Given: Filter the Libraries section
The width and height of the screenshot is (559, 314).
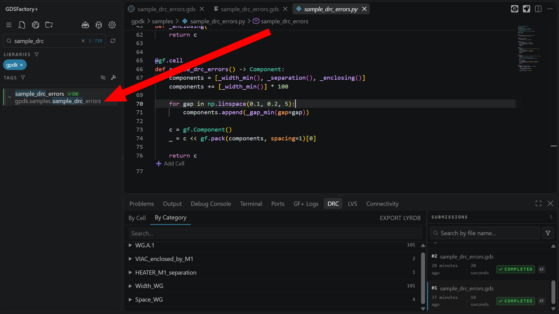Looking at the screenshot, I should 37,55.
